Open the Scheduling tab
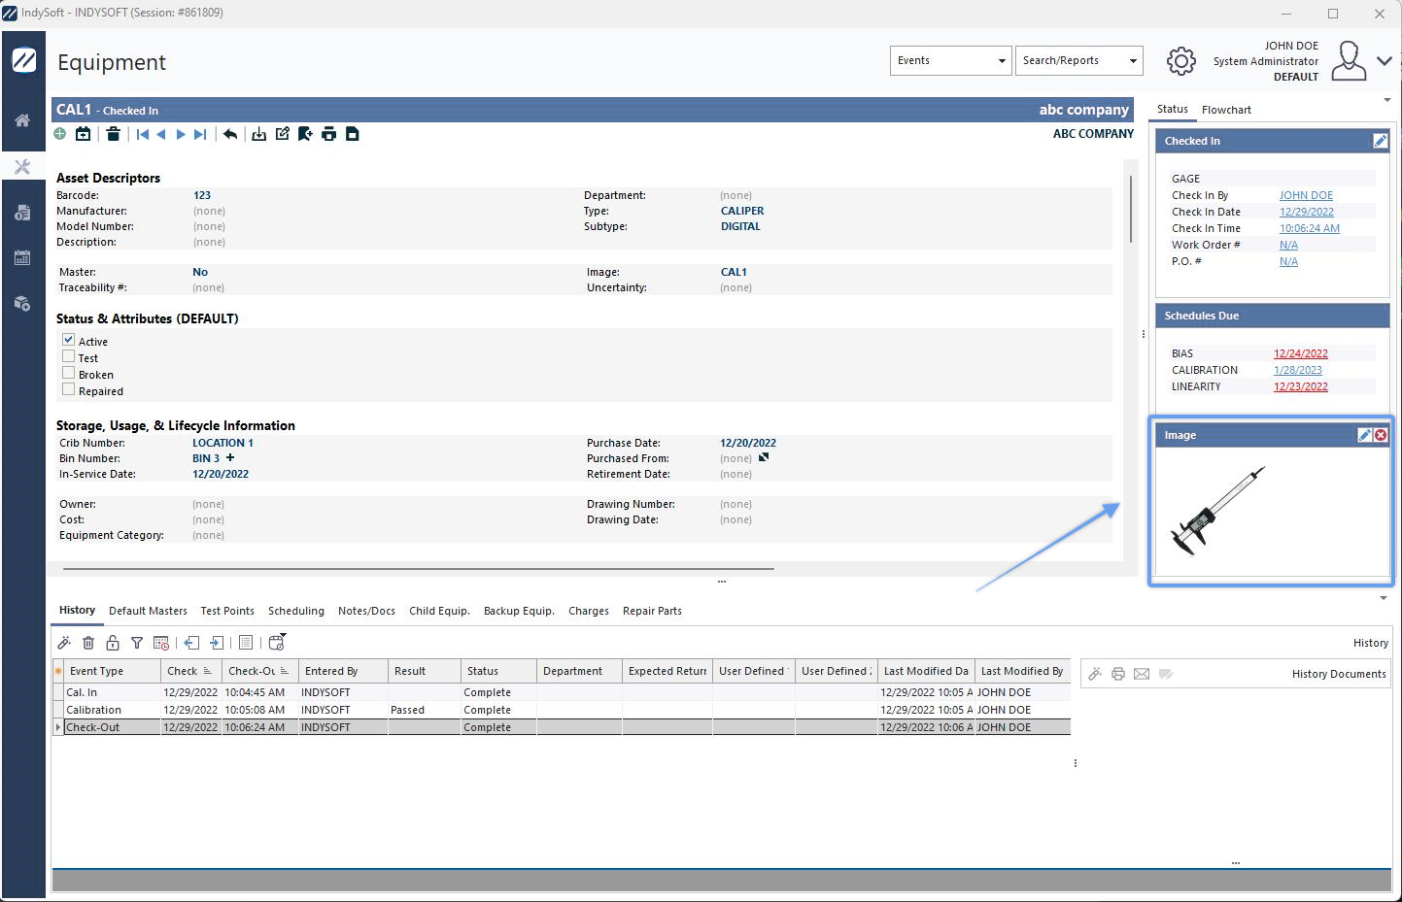The width and height of the screenshot is (1402, 902). pos(296,611)
